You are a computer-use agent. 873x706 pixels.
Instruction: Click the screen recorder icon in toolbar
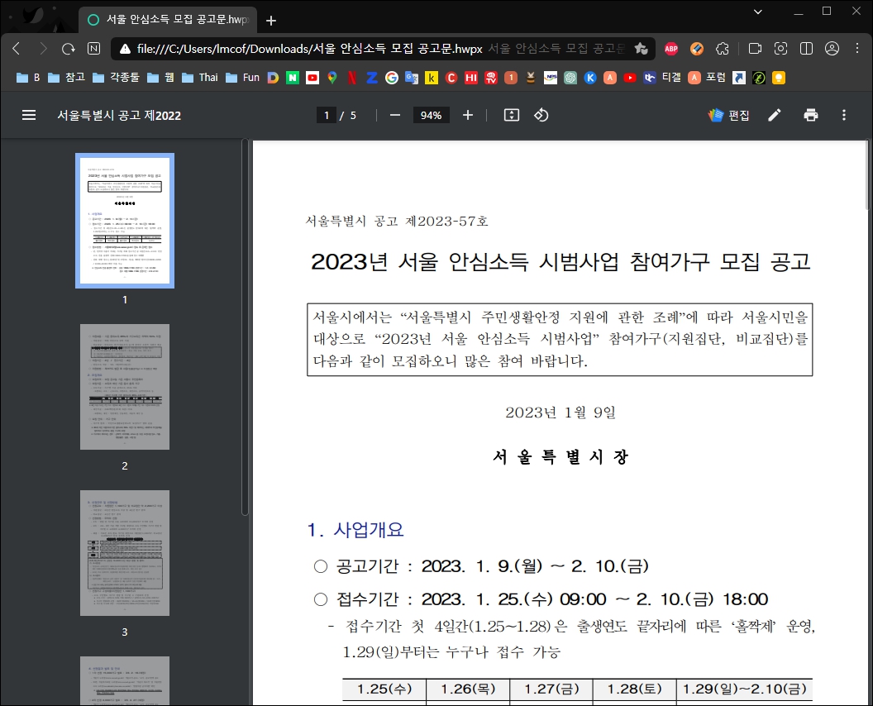(x=755, y=49)
